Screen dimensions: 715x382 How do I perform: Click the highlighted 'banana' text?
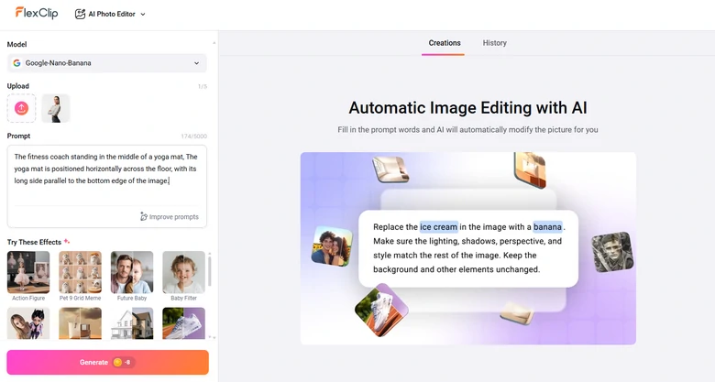click(547, 227)
